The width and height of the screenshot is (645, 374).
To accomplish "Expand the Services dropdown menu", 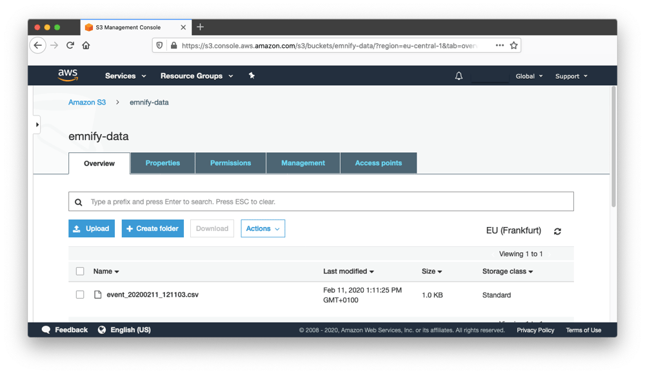I will point(126,75).
